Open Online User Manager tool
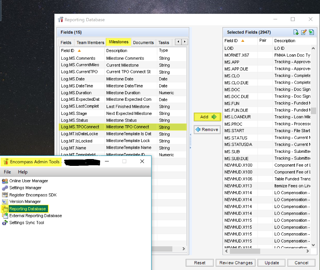Screen dimensions: 320x270 [x=28, y=181]
